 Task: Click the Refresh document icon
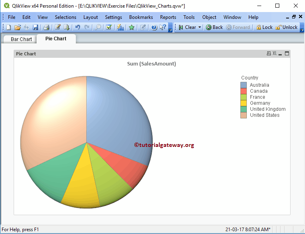26,27
